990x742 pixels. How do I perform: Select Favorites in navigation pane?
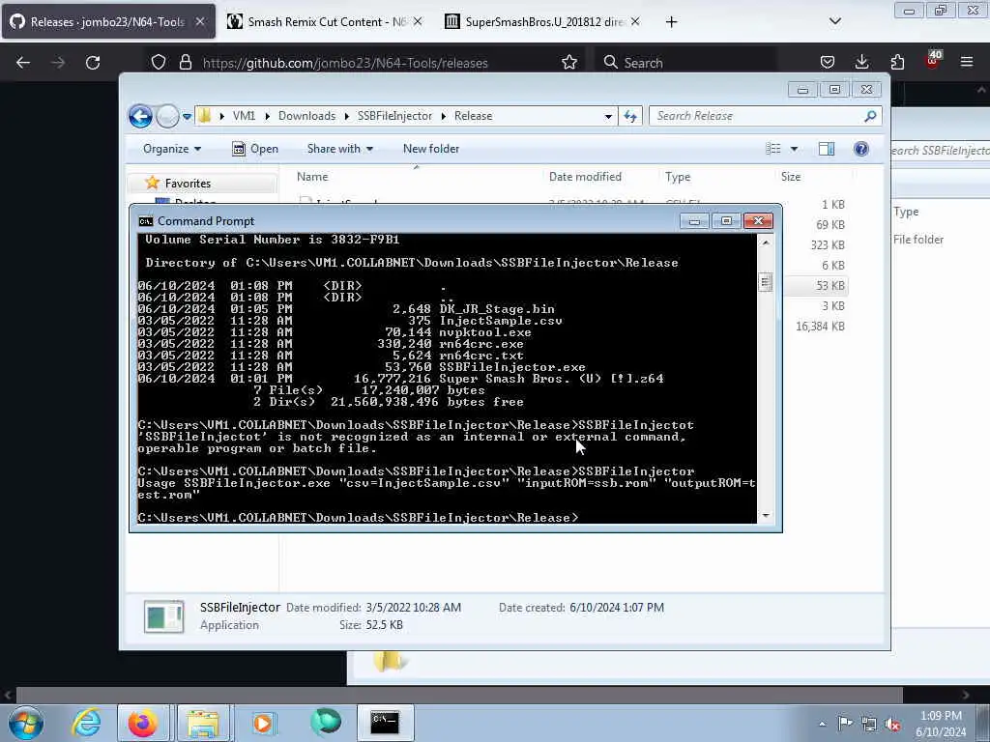pyautogui.click(x=188, y=183)
